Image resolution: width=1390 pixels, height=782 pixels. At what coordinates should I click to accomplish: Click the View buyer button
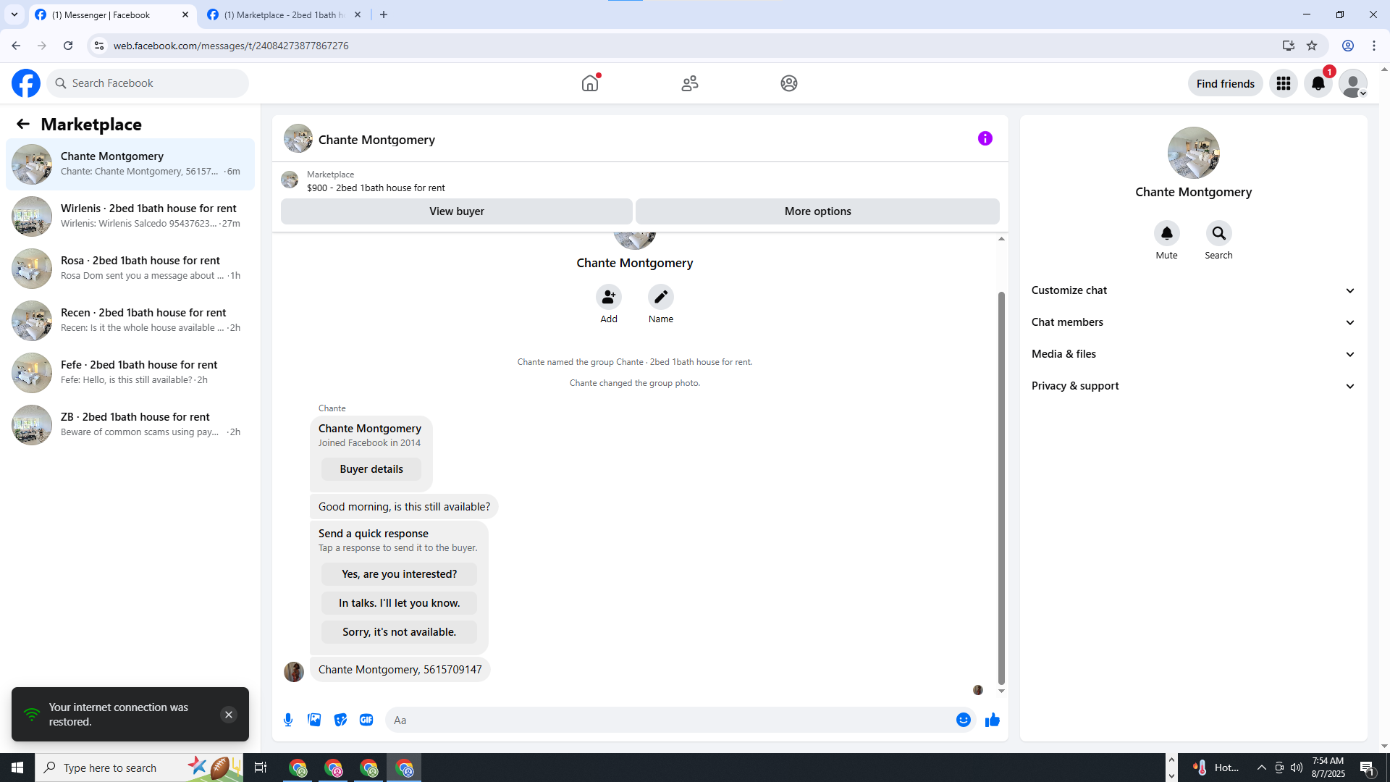click(457, 211)
